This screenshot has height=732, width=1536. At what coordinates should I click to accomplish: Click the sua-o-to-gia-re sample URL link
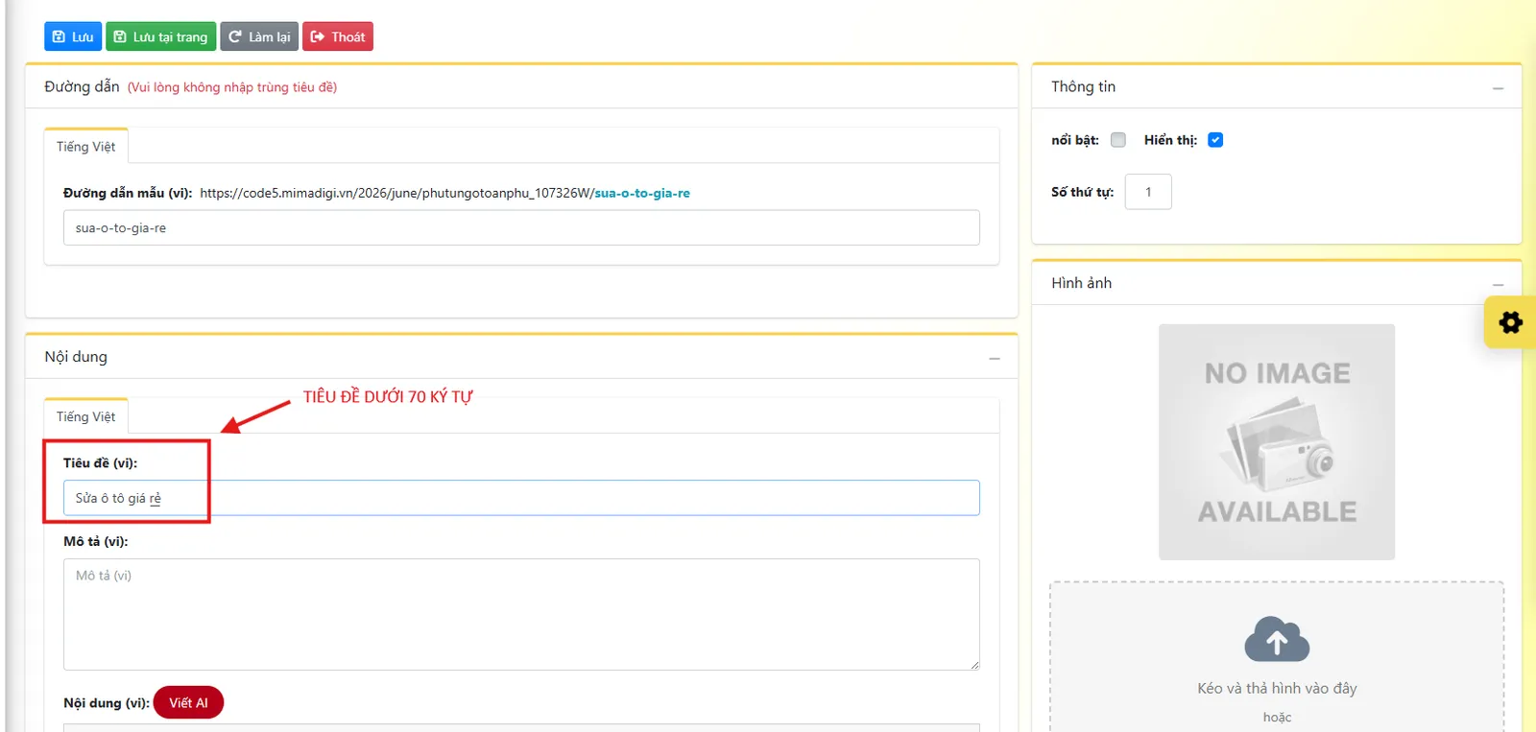click(x=642, y=193)
